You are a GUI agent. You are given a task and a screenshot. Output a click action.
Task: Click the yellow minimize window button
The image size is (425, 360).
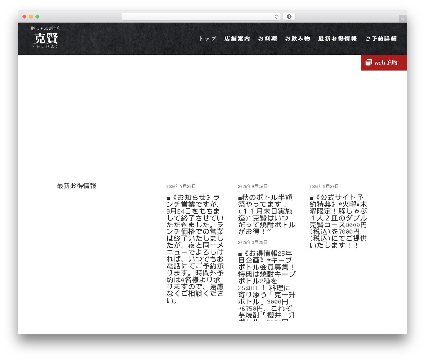point(31,17)
